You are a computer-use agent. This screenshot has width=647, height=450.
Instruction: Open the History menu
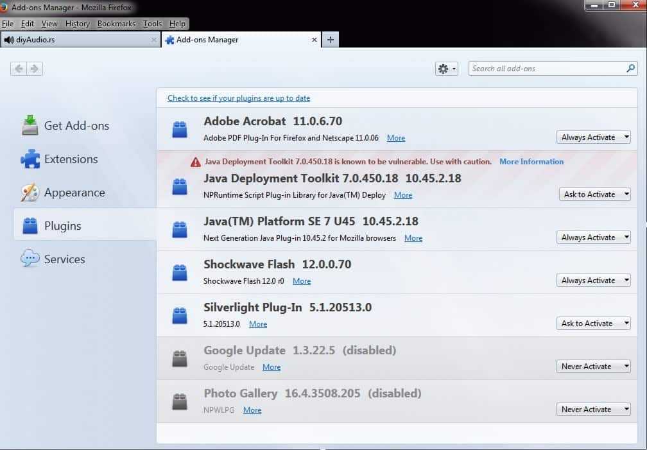point(78,24)
